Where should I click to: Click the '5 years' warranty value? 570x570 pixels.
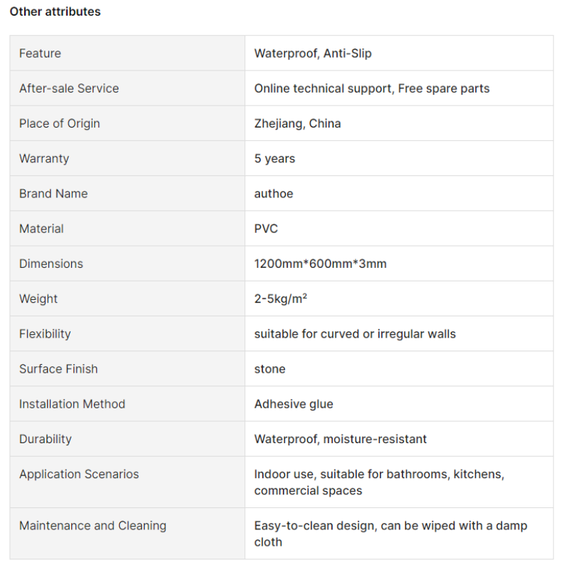[274, 158]
